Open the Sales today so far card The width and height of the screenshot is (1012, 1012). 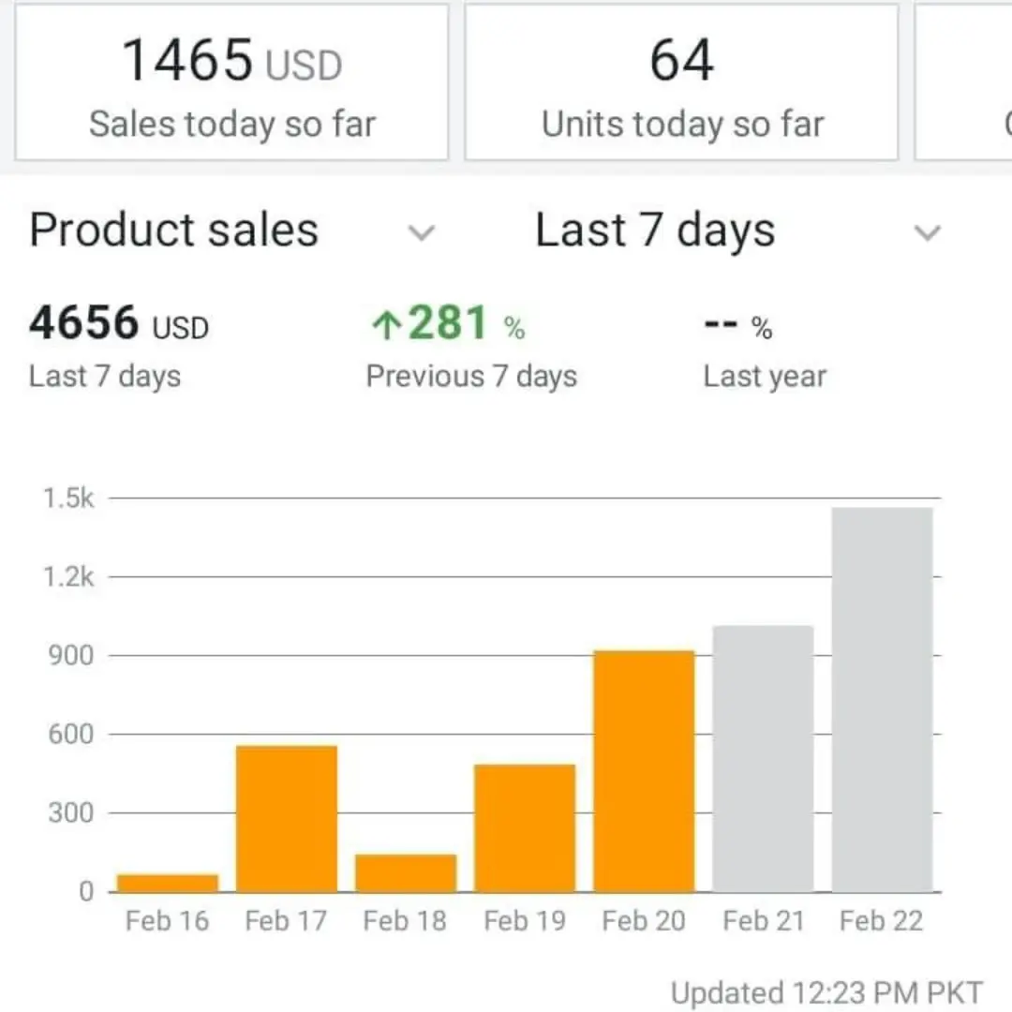tap(231, 82)
